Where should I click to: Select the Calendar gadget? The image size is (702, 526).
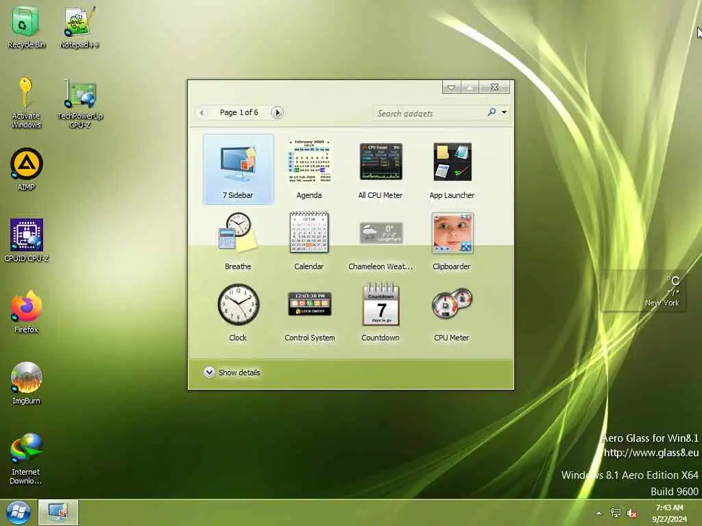[309, 240]
